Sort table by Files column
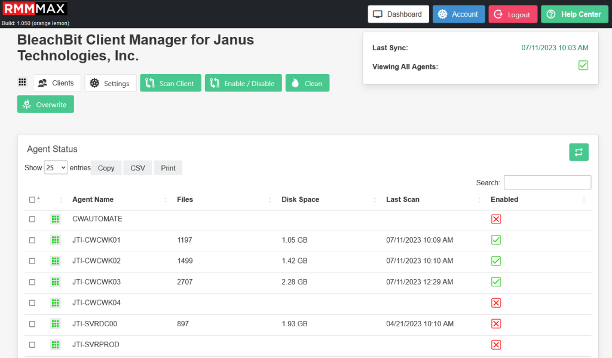The width and height of the screenshot is (612, 358). [185, 200]
